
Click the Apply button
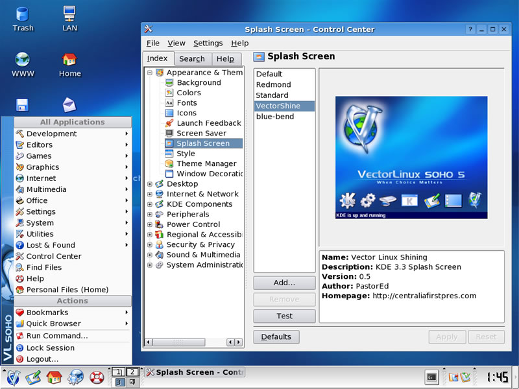pyautogui.click(x=447, y=336)
